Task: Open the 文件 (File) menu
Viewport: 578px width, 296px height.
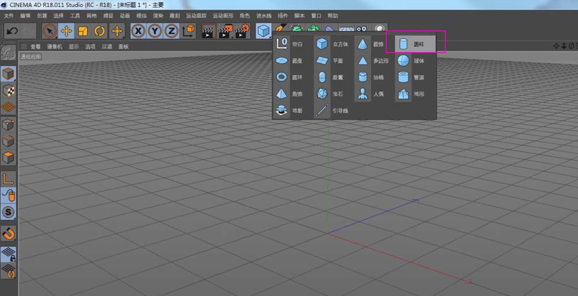Action: click(x=9, y=16)
